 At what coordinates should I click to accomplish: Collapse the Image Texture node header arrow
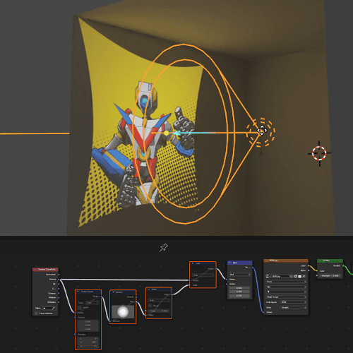267,261
